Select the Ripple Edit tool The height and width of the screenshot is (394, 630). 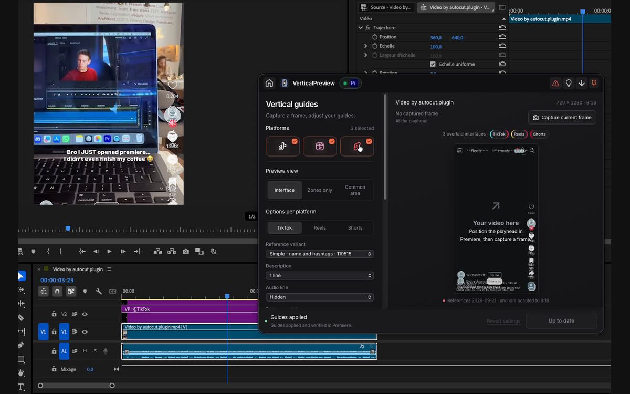point(22,303)
